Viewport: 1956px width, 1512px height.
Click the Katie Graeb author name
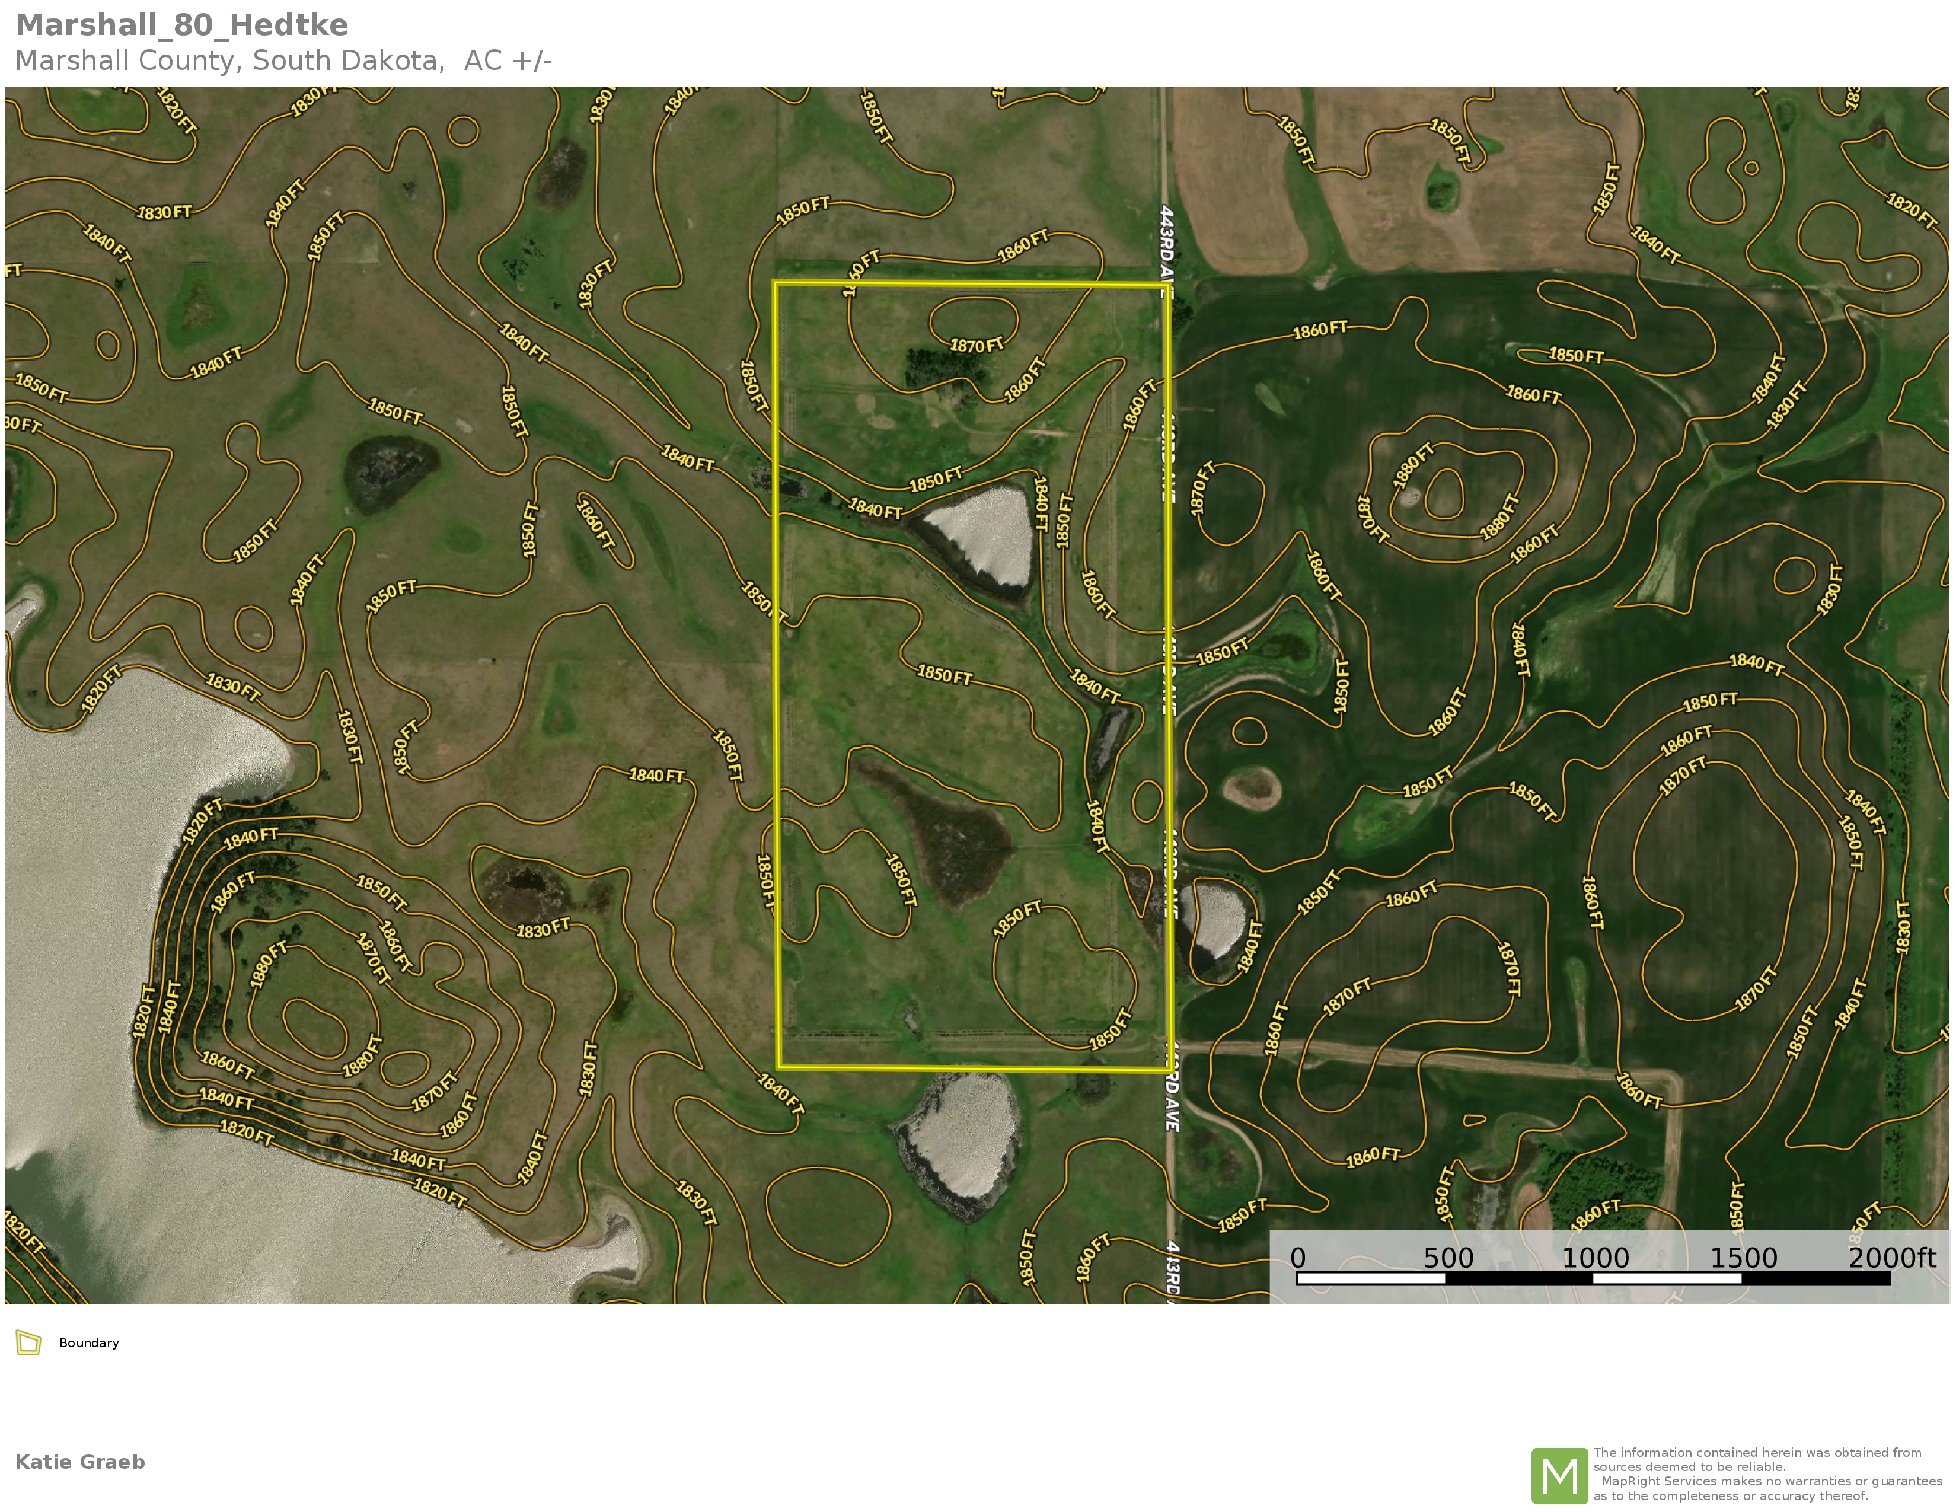pyautogui.click(x=79, y=1462)
